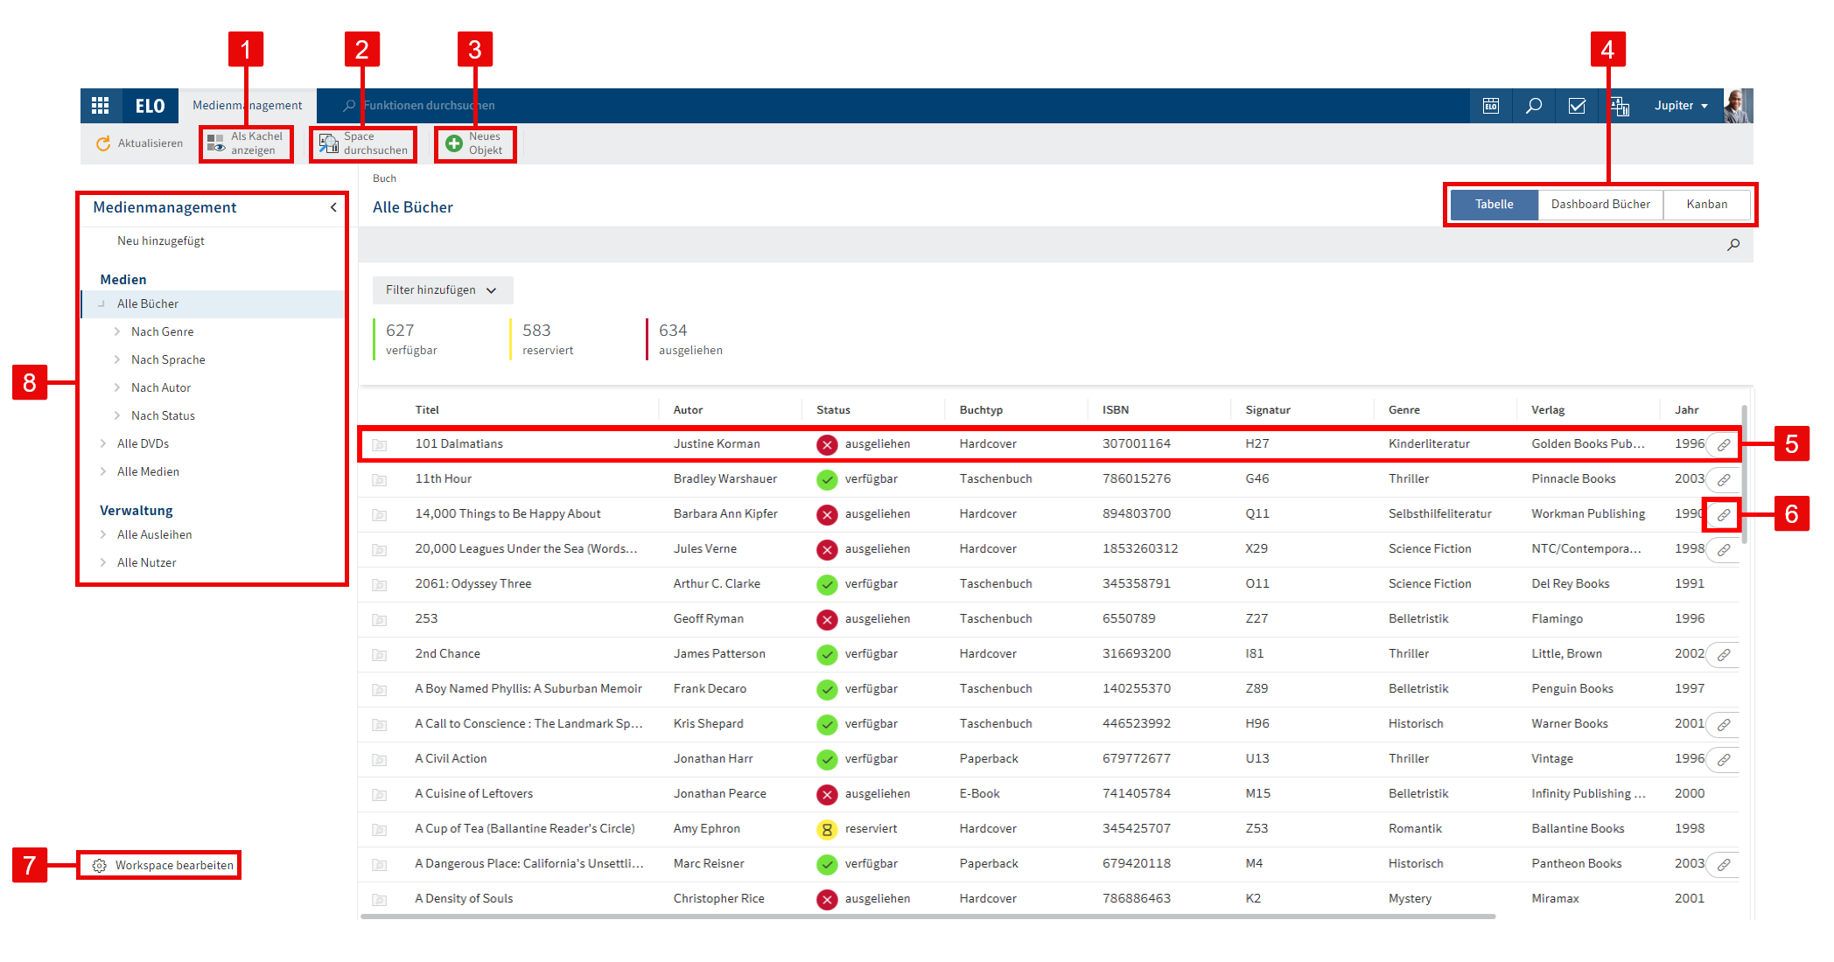
Task: Click the Verlag column header
Action: pyautogui.click(x=1547, y=410)
